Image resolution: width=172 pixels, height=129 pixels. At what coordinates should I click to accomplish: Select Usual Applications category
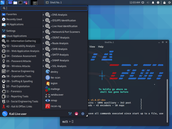coord(21,36)
